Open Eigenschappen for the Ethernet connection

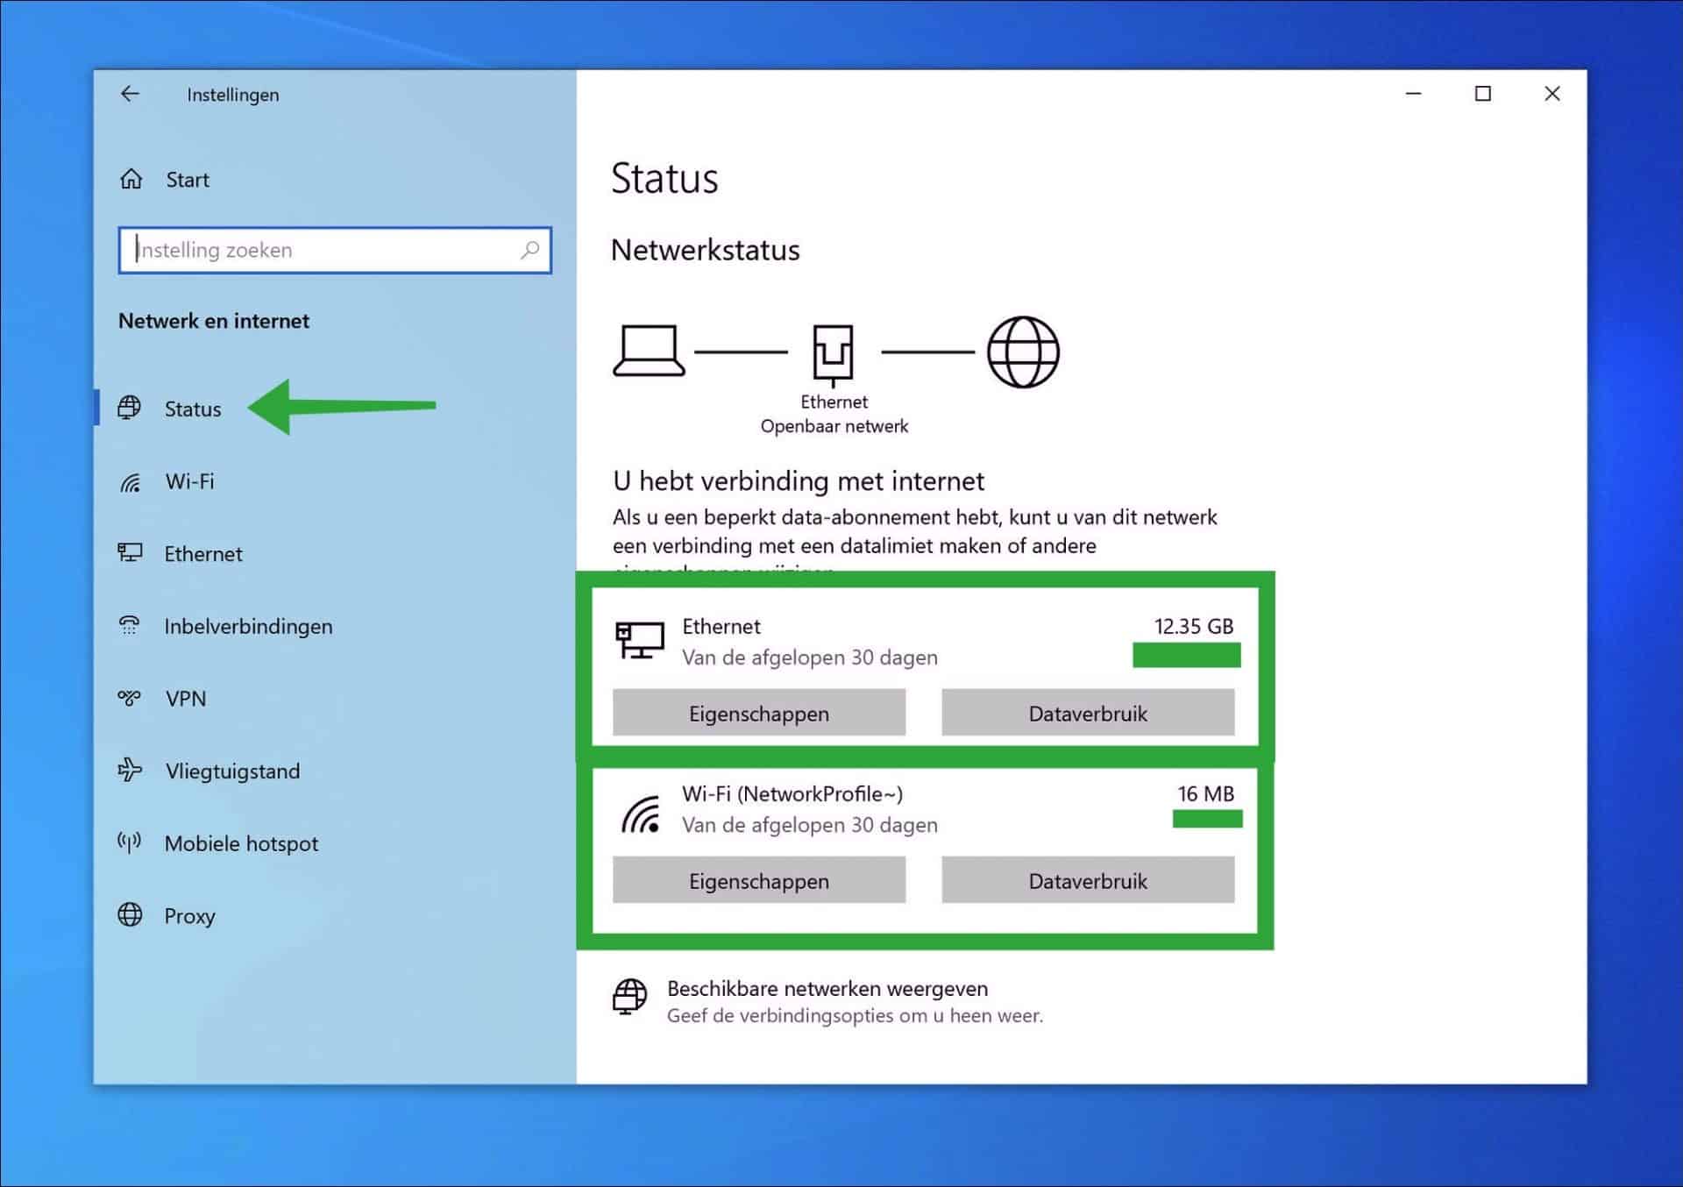[758, 713]
